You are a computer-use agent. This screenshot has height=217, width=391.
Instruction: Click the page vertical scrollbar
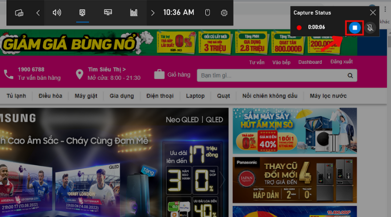pos(389,40)
